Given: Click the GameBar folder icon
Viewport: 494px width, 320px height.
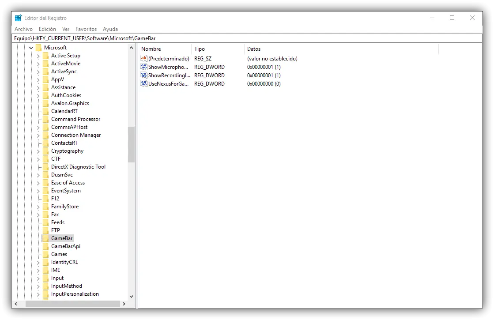Looking at the screenshot, I should (x=45, y=238).
